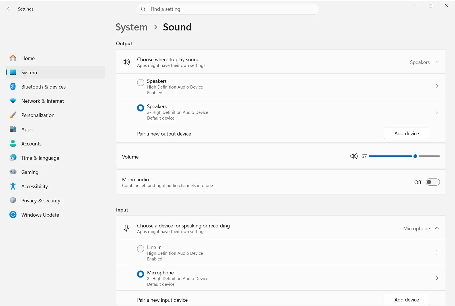455x306 pixels.
Task: Collapse the input device list chevron
Action: coord(437,228)
